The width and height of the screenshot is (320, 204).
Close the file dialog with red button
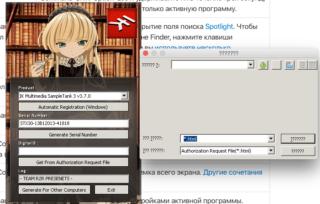tap(146, 53)
